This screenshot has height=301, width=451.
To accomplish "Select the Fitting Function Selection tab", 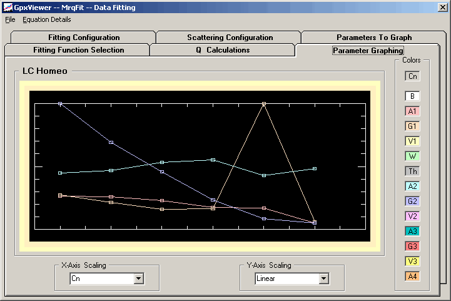I will point(78,50).
